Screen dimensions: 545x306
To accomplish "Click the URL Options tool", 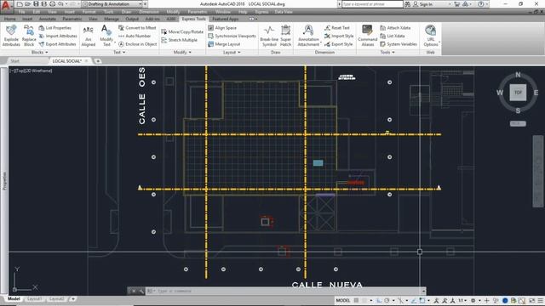I will point(431,36).
